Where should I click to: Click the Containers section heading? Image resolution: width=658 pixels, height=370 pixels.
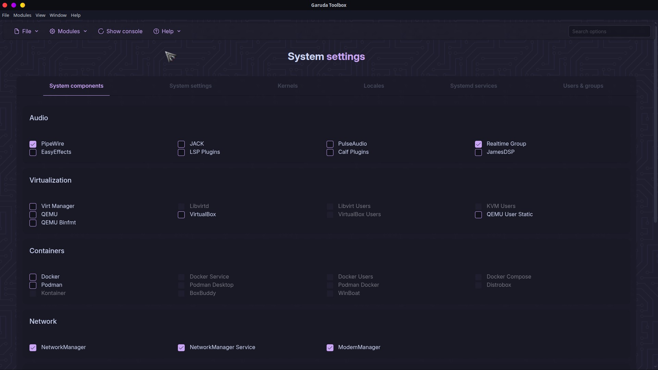(47, 251)
